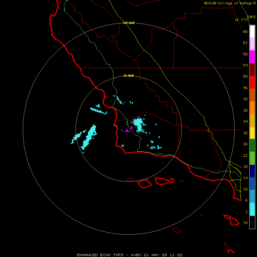
Task: Click the dark orange 42 kft legend swatch
Action: pos(252,95)
